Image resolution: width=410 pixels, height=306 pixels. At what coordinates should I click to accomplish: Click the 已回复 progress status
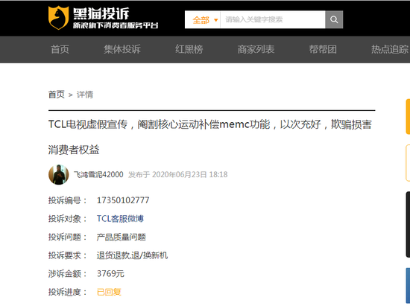(109, 292)
